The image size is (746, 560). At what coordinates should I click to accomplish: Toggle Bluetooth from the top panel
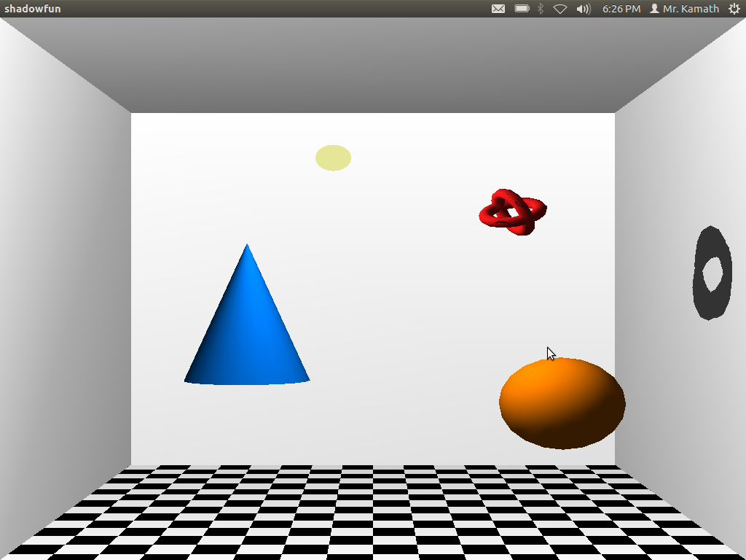coord(539,9)
